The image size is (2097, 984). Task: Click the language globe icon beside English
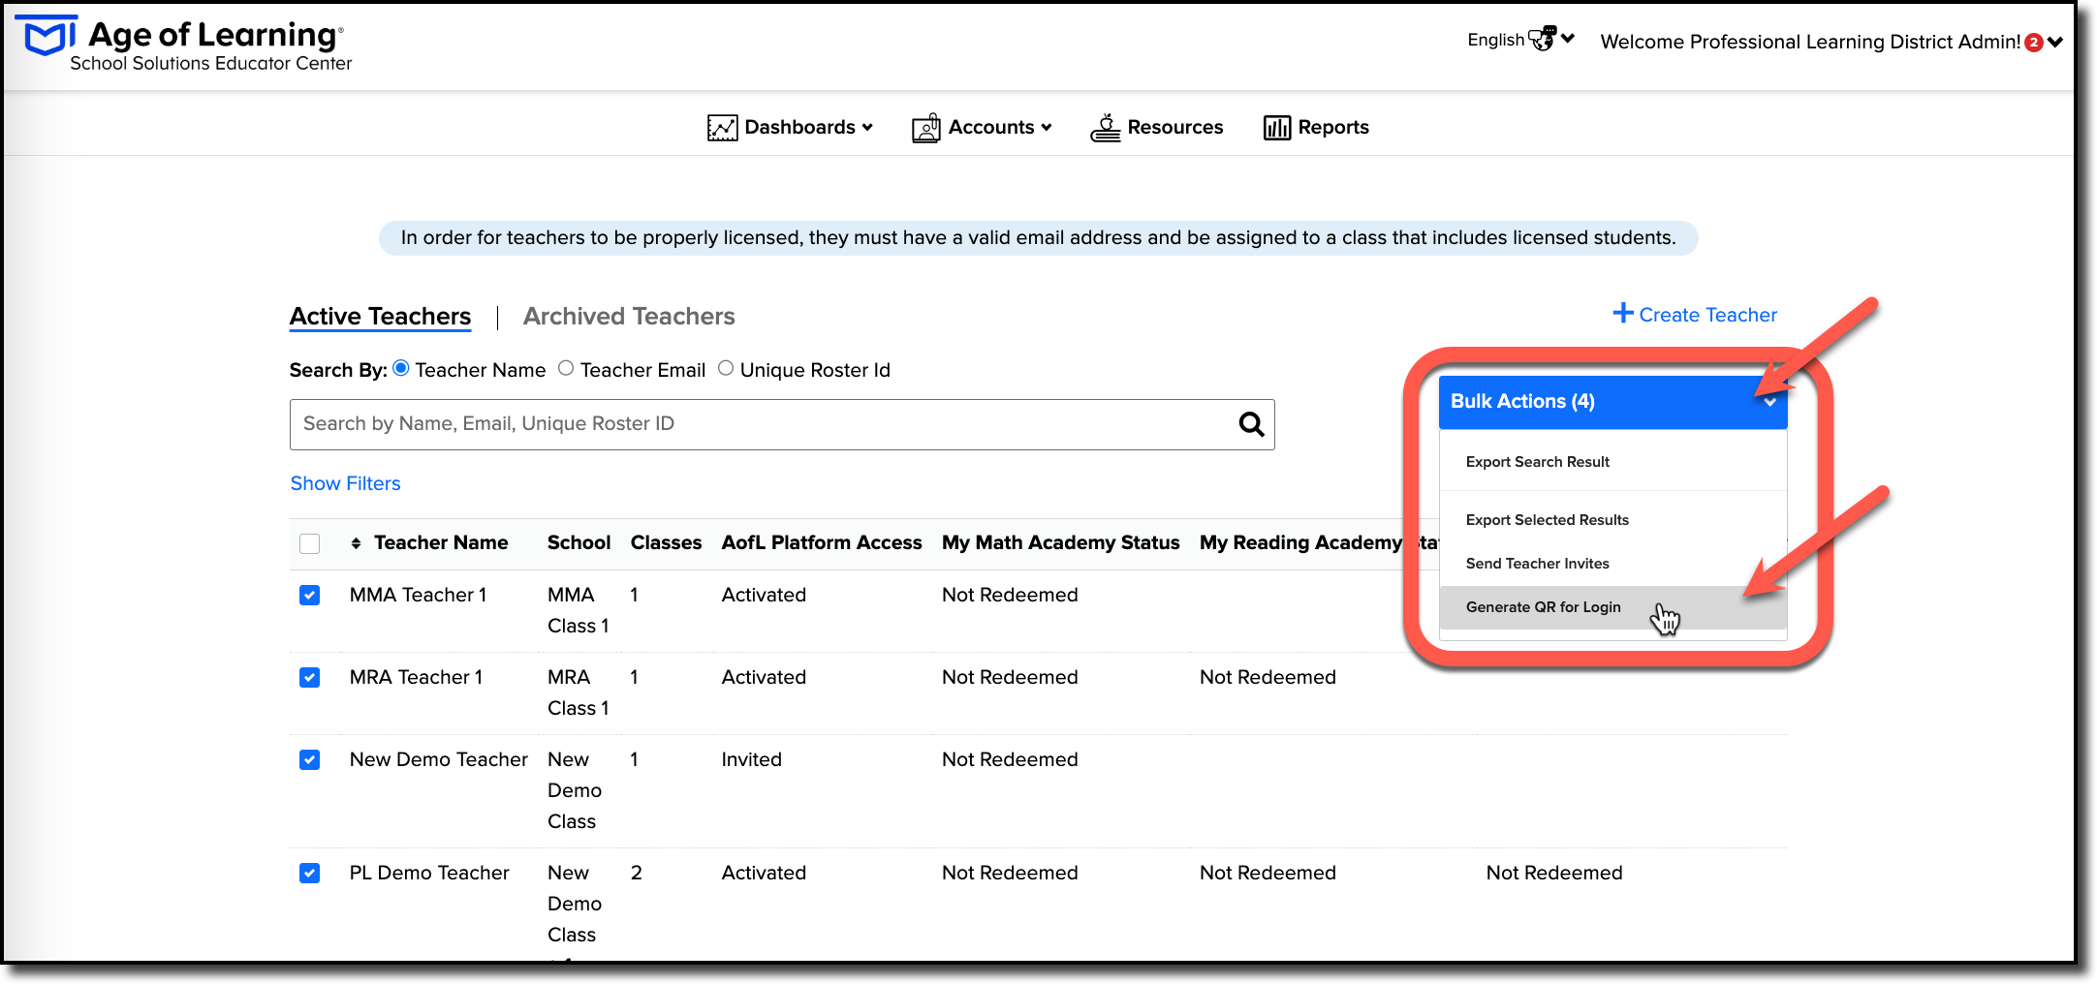pyautogui.click(x=1542, y=39)
